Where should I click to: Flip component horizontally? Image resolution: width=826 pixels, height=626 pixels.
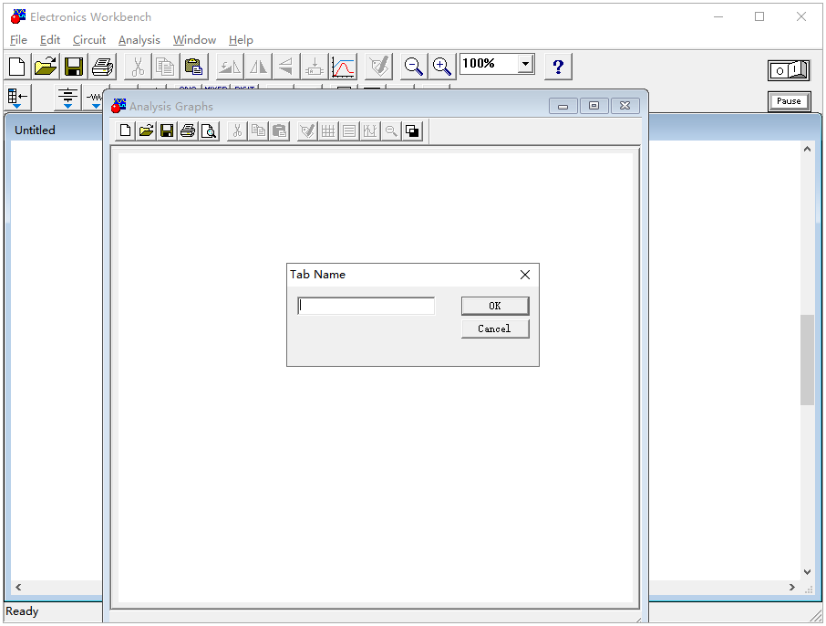click(258, 67)
